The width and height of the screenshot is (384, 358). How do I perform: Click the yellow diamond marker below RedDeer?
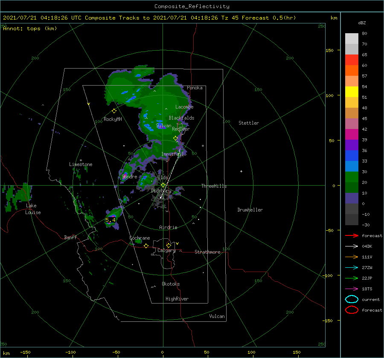pos(176,138)
